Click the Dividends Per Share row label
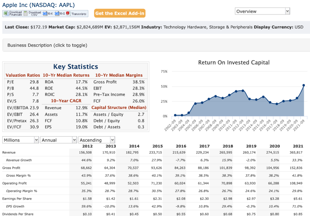The width and height of the screenshot is (310, 216). [x=18, y=214]
